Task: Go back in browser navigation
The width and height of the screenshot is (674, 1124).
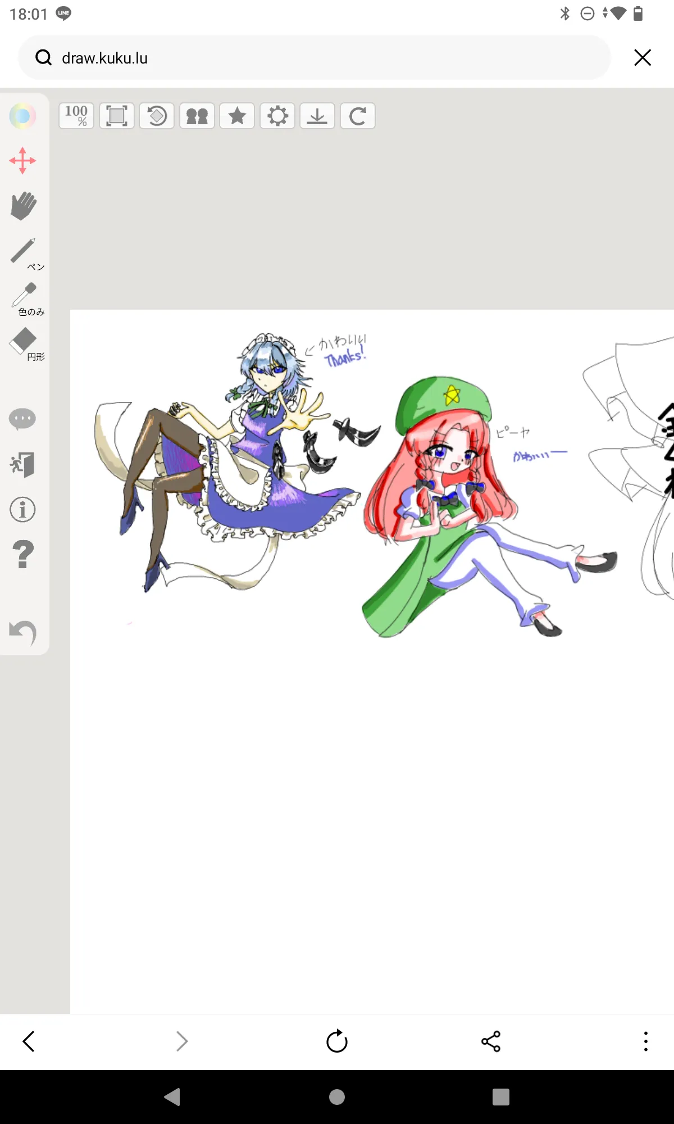Action: point(29,1041)
